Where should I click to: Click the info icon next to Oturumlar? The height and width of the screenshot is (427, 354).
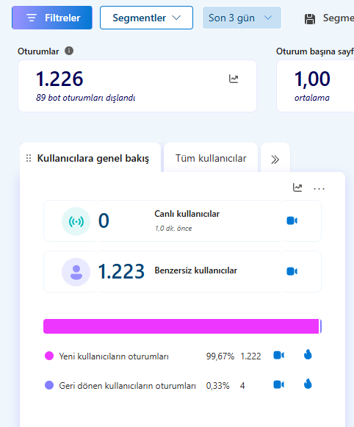click(69, 51)
